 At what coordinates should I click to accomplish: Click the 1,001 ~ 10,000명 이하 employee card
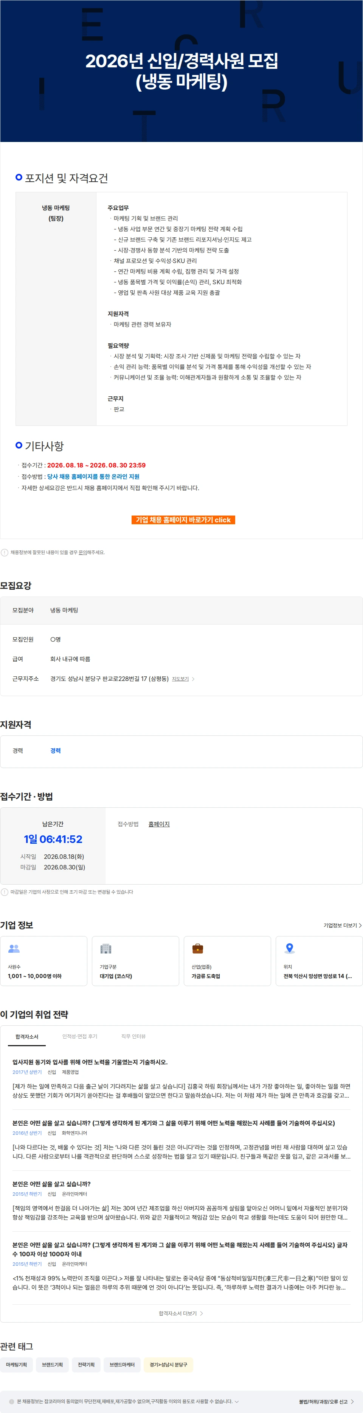point(43,961)
